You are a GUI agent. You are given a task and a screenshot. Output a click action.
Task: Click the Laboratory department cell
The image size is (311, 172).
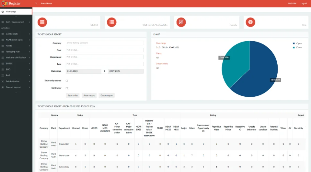(64, 167)
